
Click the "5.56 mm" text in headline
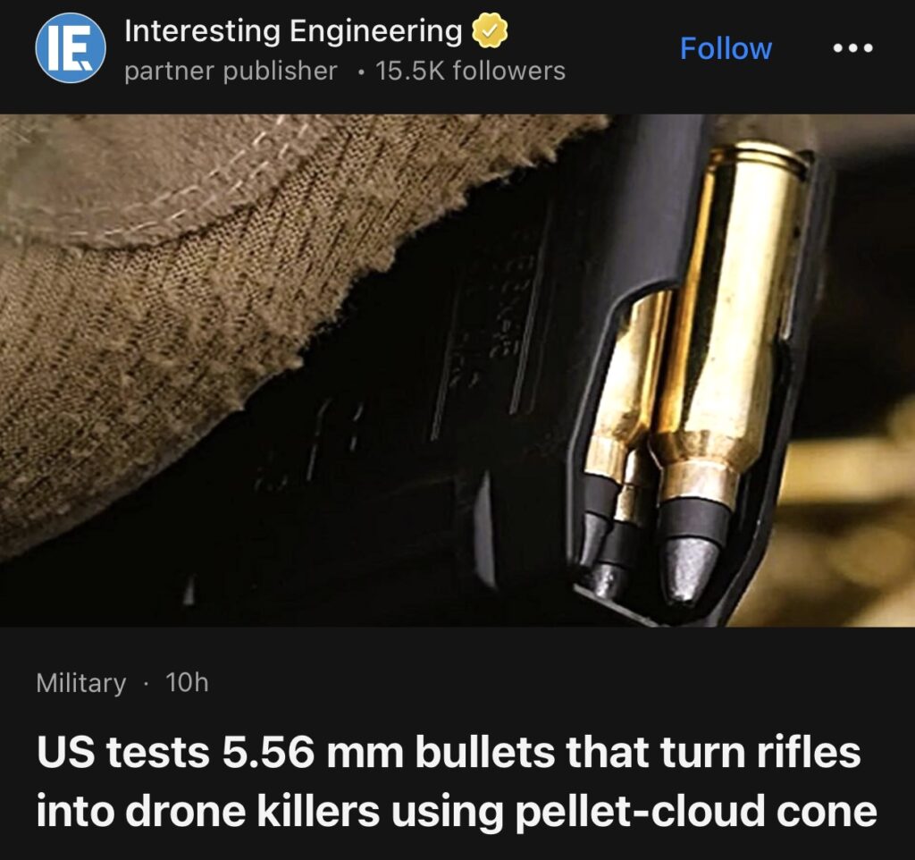click(312, 752)
